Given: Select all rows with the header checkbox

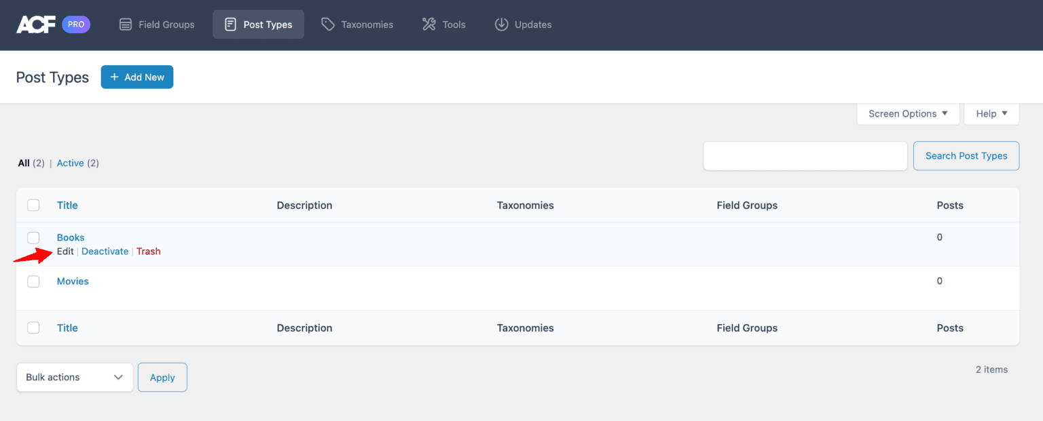Looking at the screenshot, I should coord(33,205).
